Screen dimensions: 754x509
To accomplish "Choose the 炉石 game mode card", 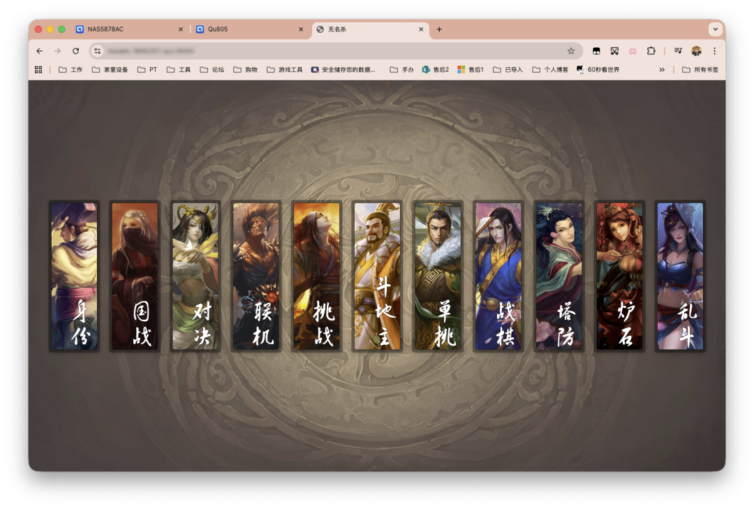I will point(619,276).
